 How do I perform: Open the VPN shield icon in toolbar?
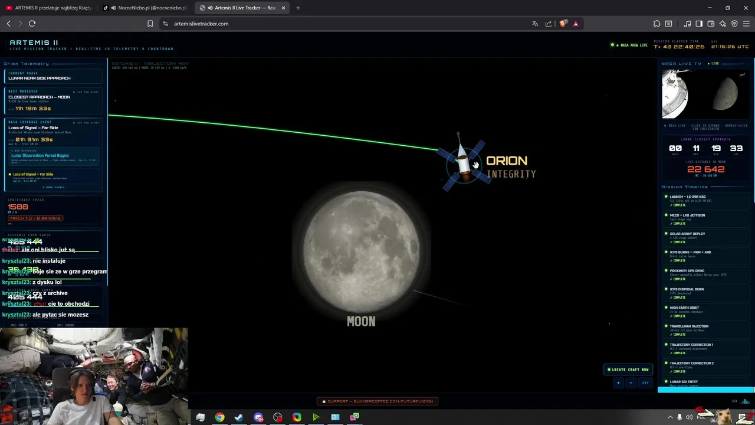[x=734, y=24]
